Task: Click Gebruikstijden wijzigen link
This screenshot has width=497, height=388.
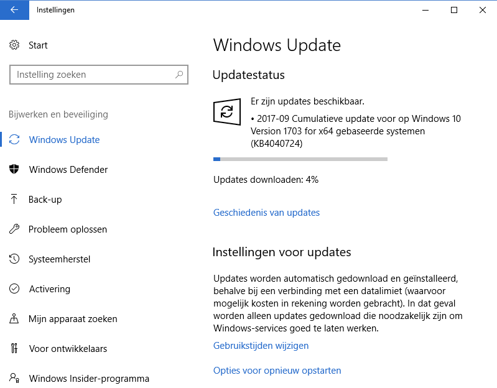Action: point(261,346)
